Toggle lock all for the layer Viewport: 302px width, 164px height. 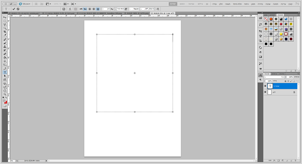(286, 81)
